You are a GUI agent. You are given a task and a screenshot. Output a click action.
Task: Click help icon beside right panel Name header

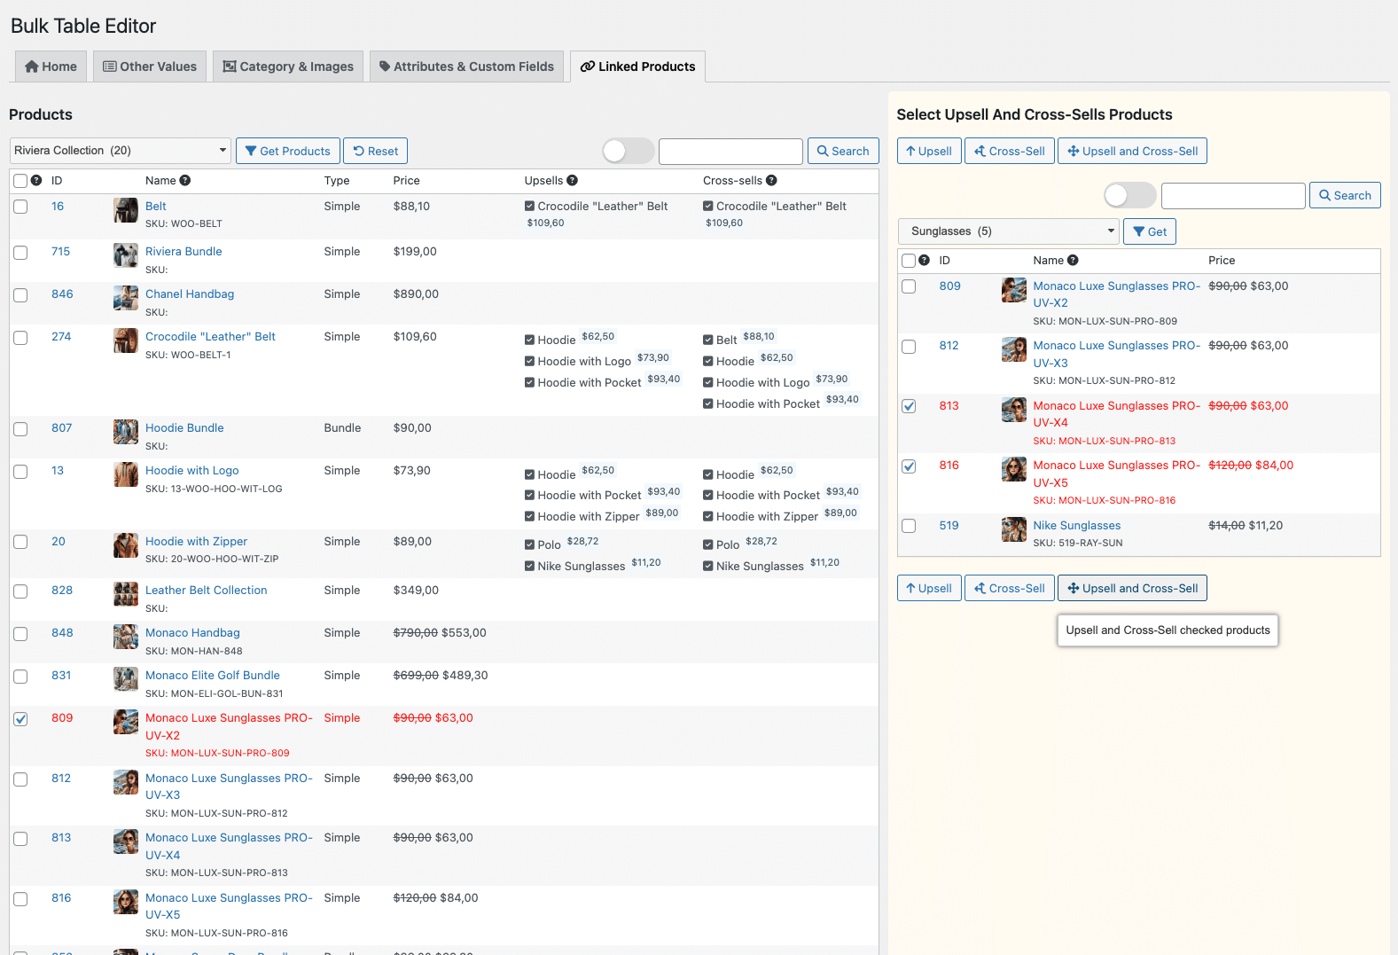(x=1073, y=260)
